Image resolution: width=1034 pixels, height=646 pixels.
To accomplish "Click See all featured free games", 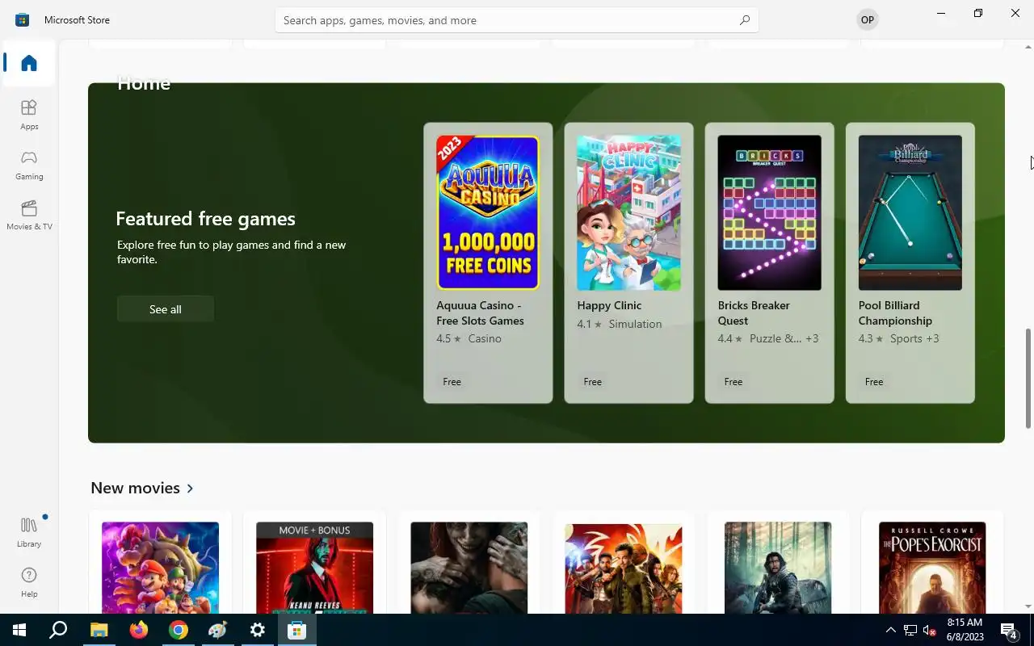I will (166, 309).
